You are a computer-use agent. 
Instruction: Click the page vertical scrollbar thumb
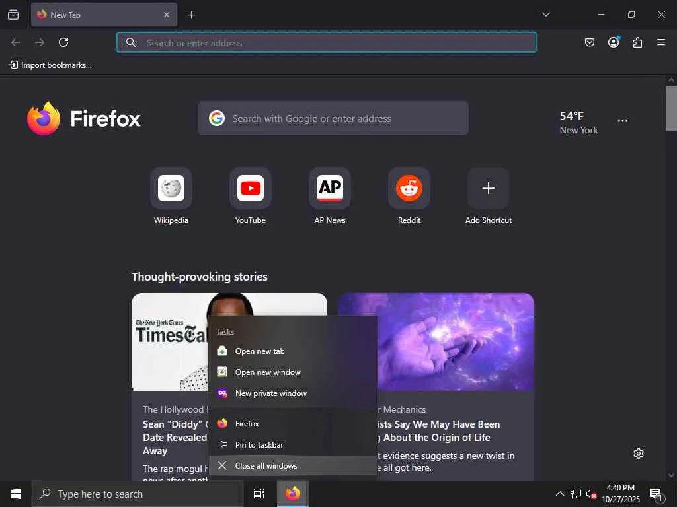click(x=671, y=108)
